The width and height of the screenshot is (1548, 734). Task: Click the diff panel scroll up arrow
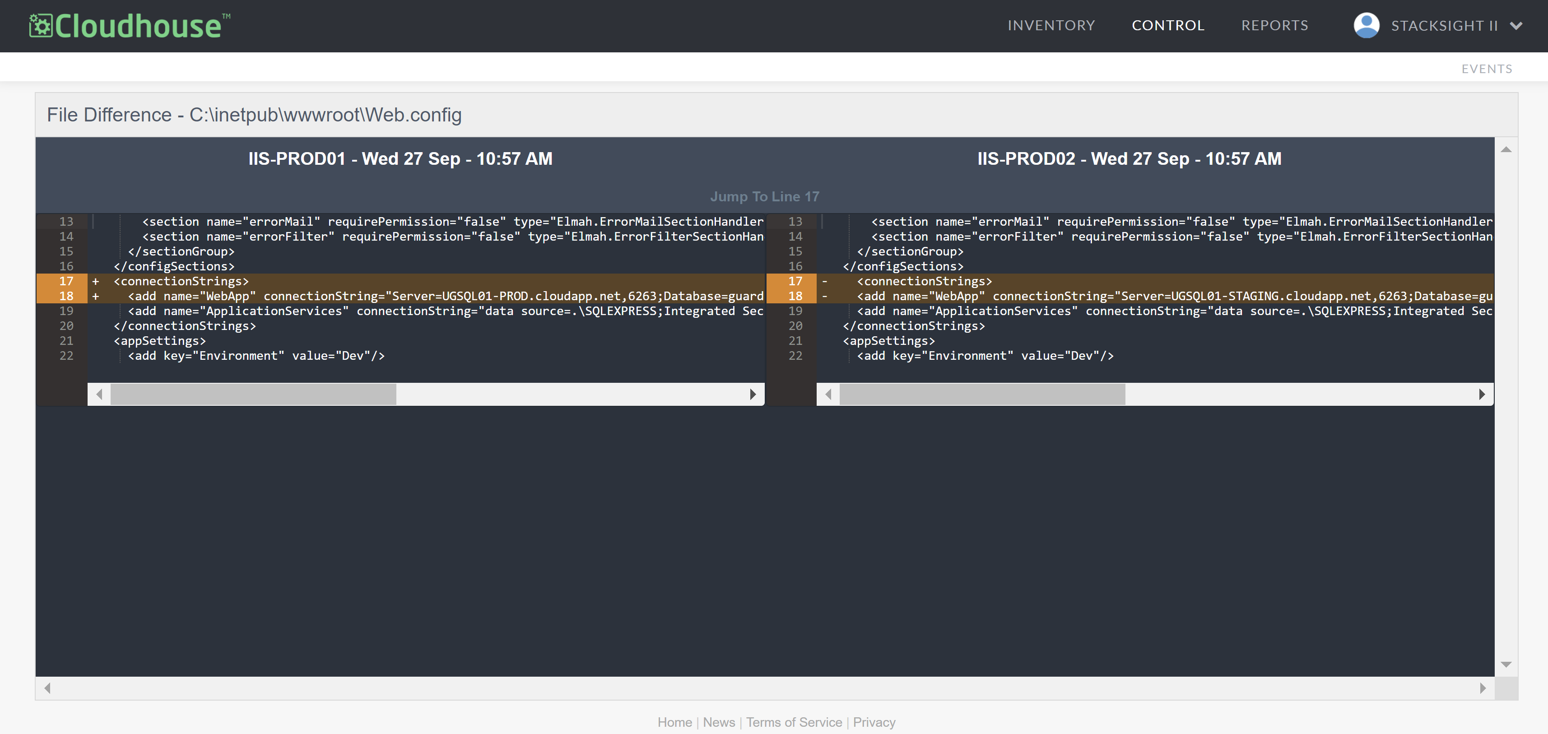(x=1506, y=149)
